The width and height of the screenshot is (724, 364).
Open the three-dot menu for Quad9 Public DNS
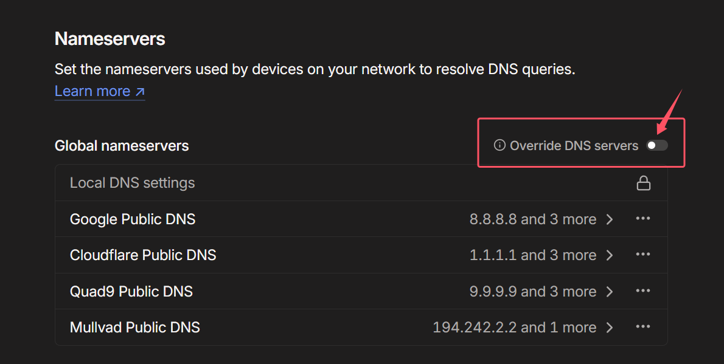click(643, 291)
